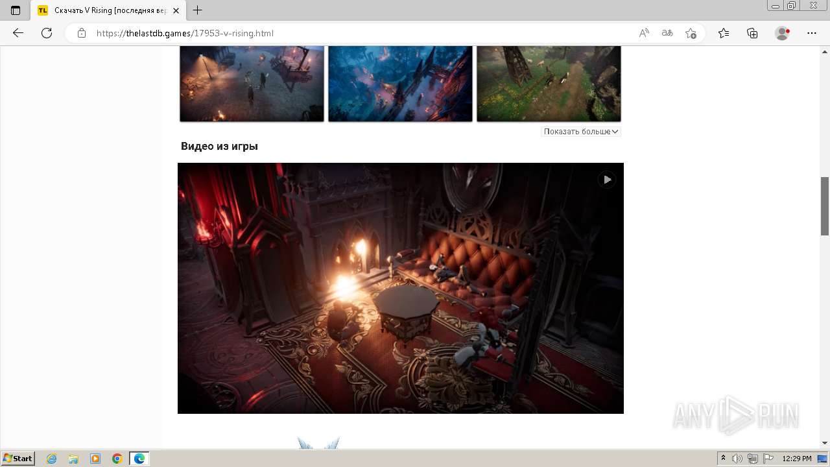This screenshot has width=830, height=467.
Task: Open the Collections panel
Action: pyautogui.click(x=752, y=33)
